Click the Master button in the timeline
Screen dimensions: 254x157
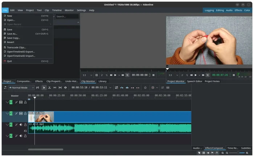click(15, 96)
